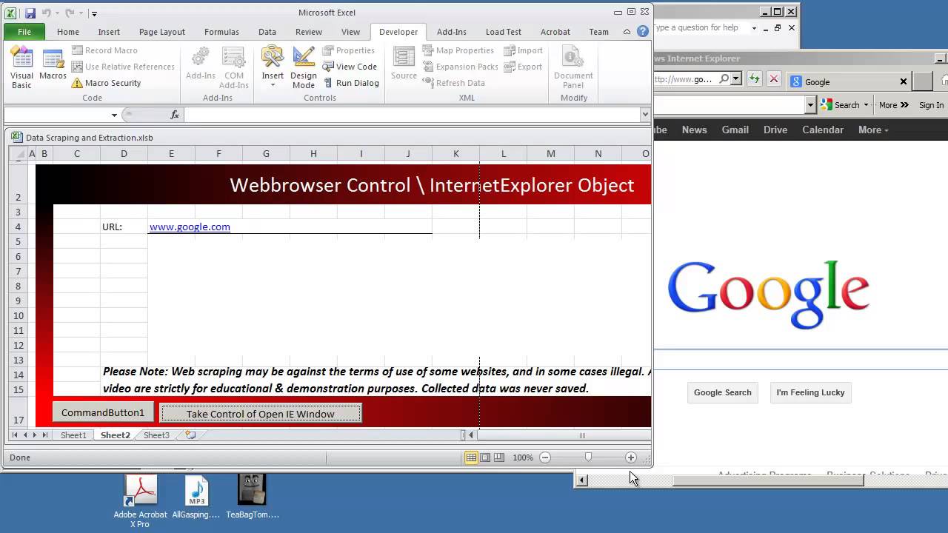Image resolution: width=948 pixels, height=533 pixels.
Task: Insert a new worksheet tab
Action: 190,435
